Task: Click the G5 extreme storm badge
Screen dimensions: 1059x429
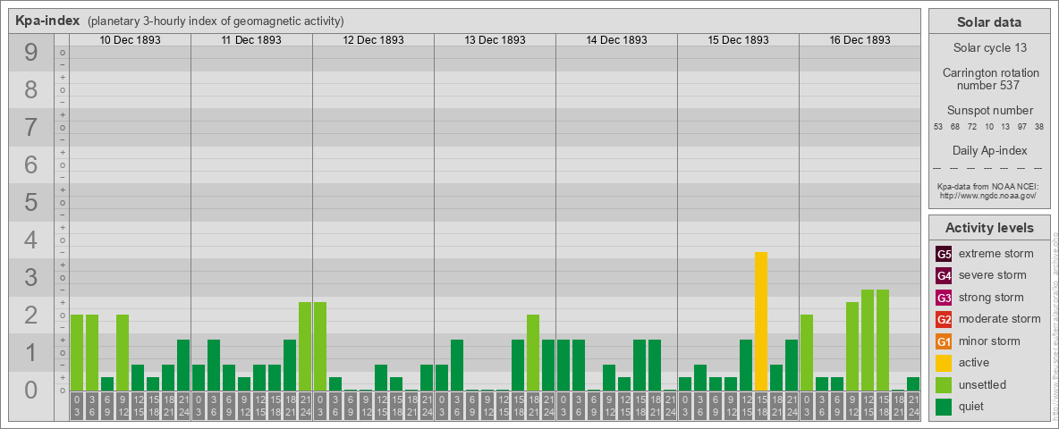Action: coord(944,254)
